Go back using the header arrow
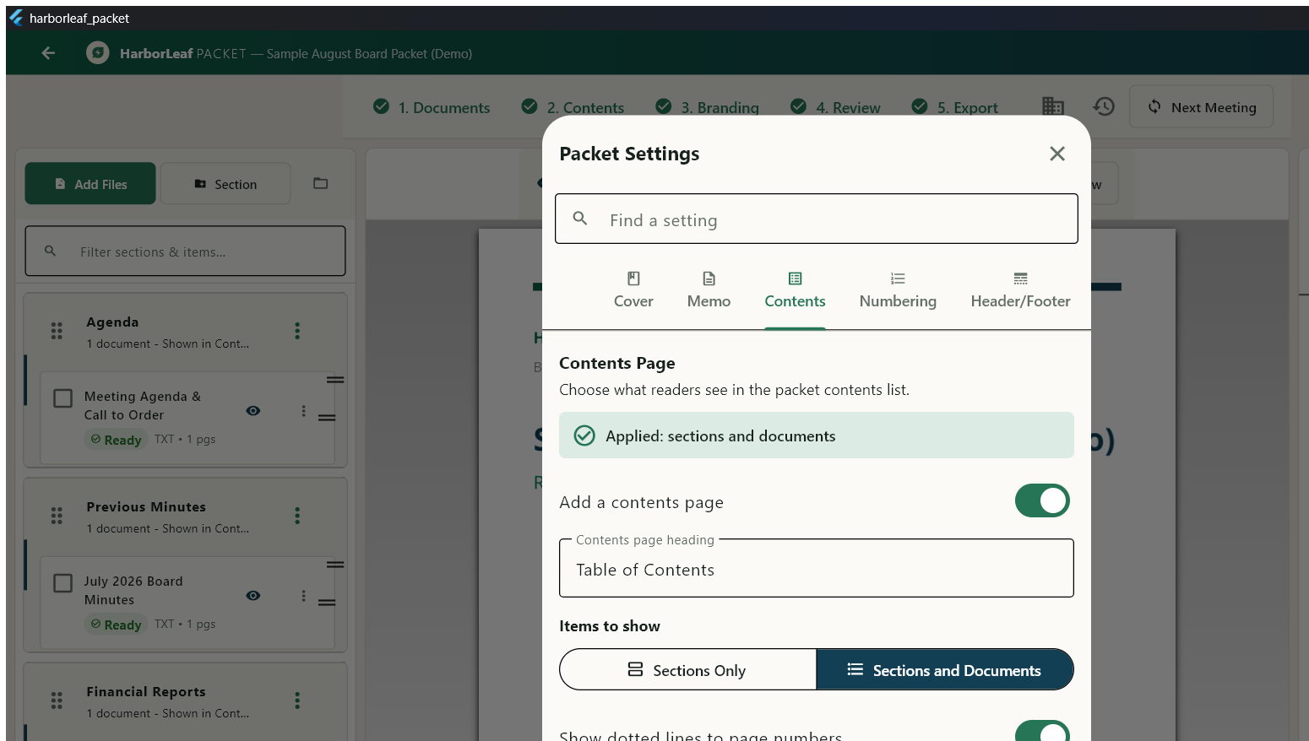This screenshot has height=741, width=1309. pos(48,53)
